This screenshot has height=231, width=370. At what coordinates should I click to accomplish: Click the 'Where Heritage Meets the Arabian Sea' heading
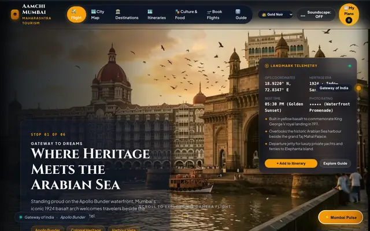pos(90,169)
